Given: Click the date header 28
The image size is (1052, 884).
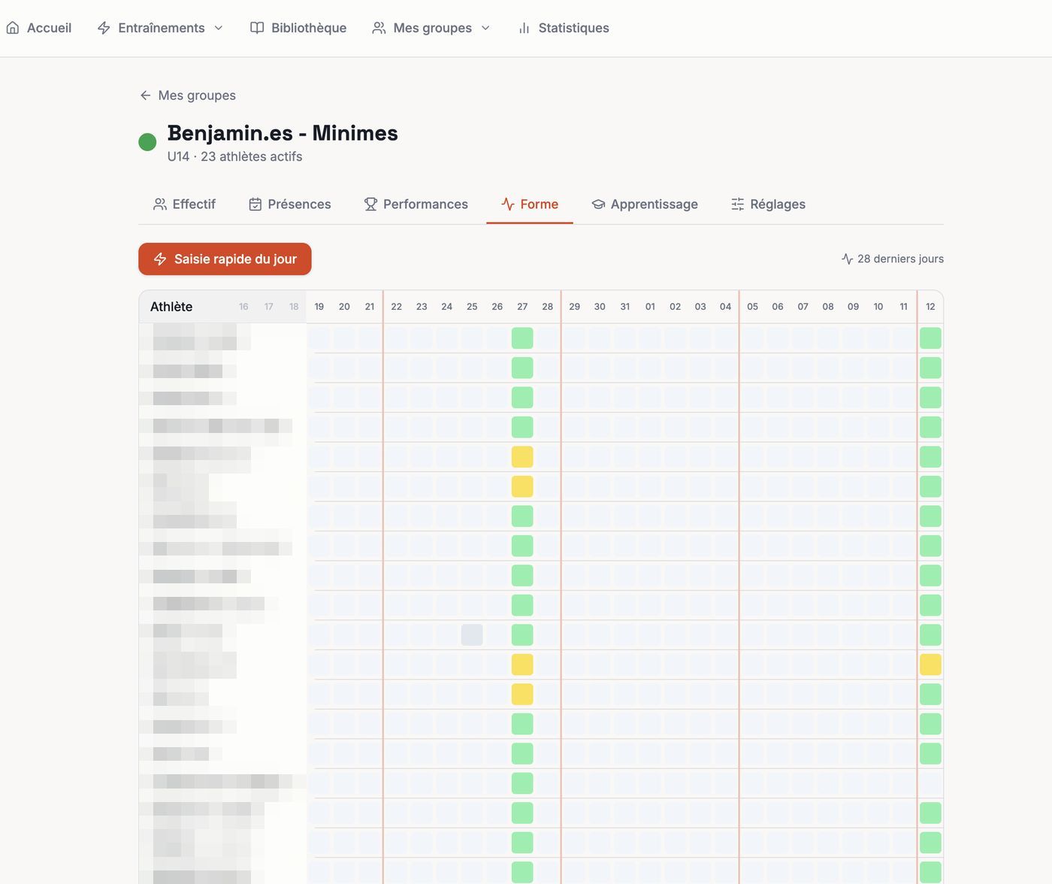Looking at the screenshot, I should click(x=548, y=307).
